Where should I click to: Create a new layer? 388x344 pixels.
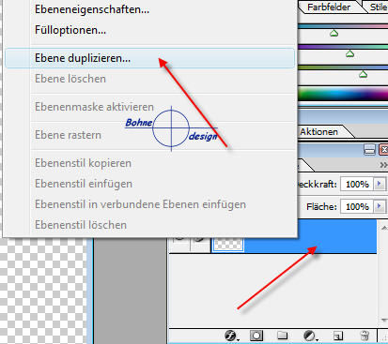point(338,336)
